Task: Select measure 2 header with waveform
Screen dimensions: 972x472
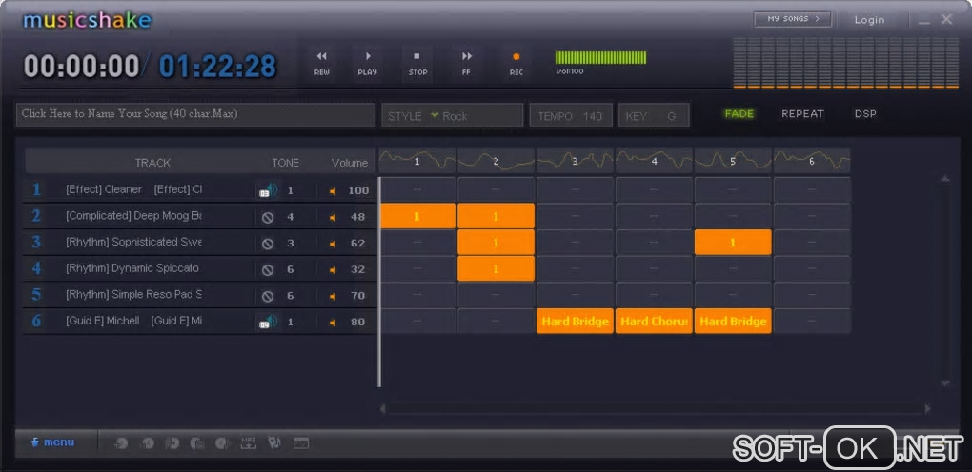Action: pos(496,161)
